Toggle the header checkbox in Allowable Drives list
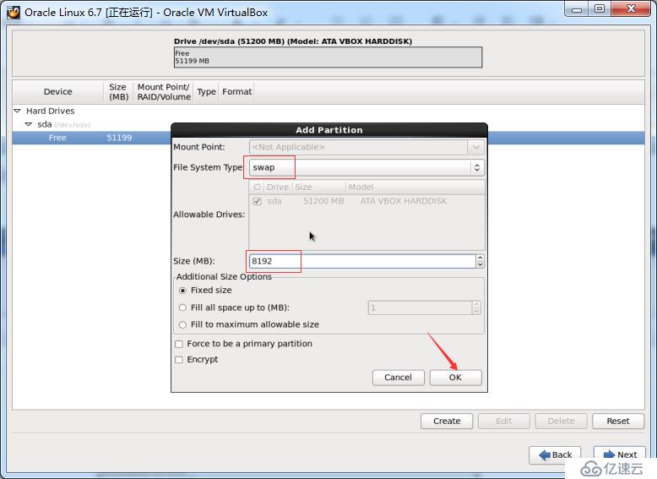The image size is (657, 479). point(258,187)
